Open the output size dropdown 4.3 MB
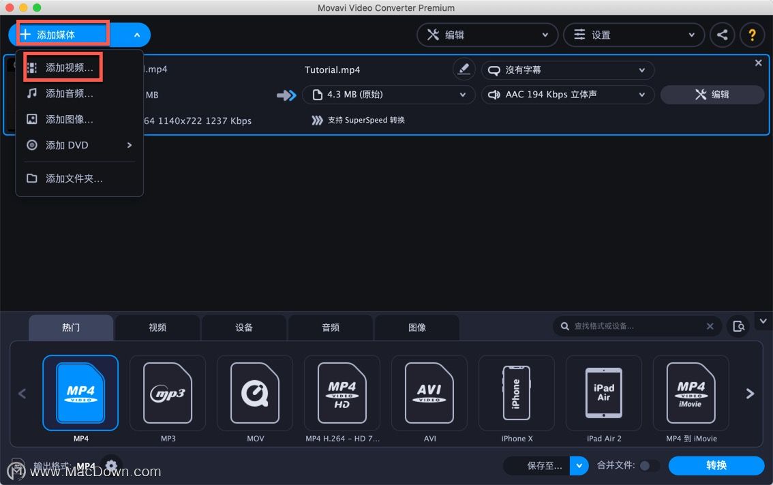 pos(389,95)
